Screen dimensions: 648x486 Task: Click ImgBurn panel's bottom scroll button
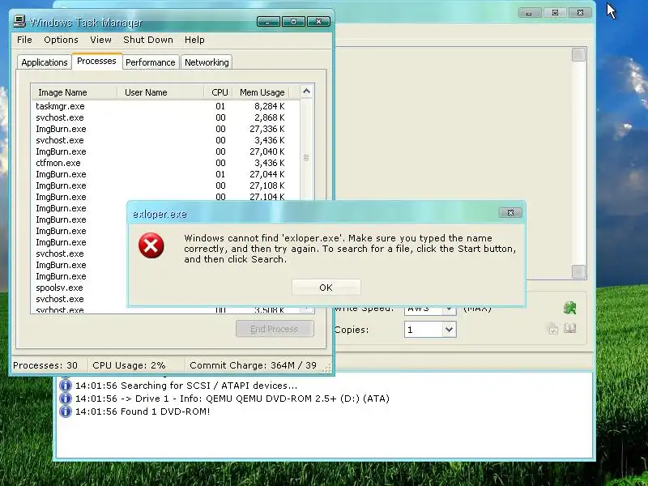coord(578,271)
